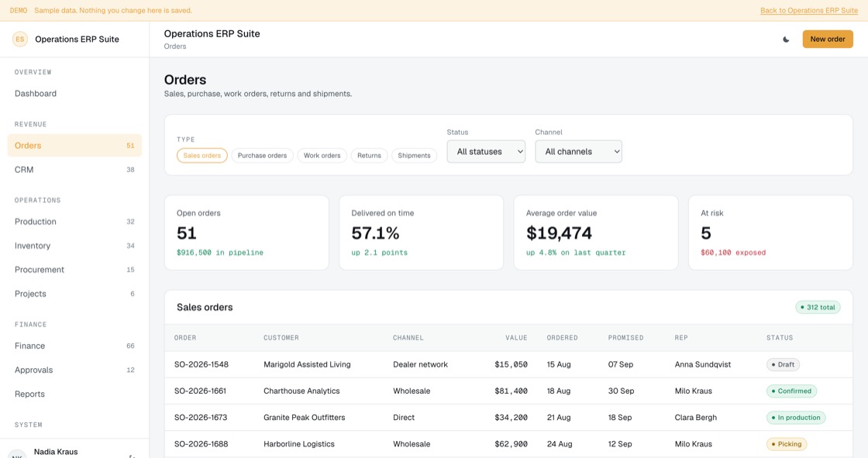Open order SO-2026-1661
This screenshot has height=458, width=868.
click(x=201, y=391)
